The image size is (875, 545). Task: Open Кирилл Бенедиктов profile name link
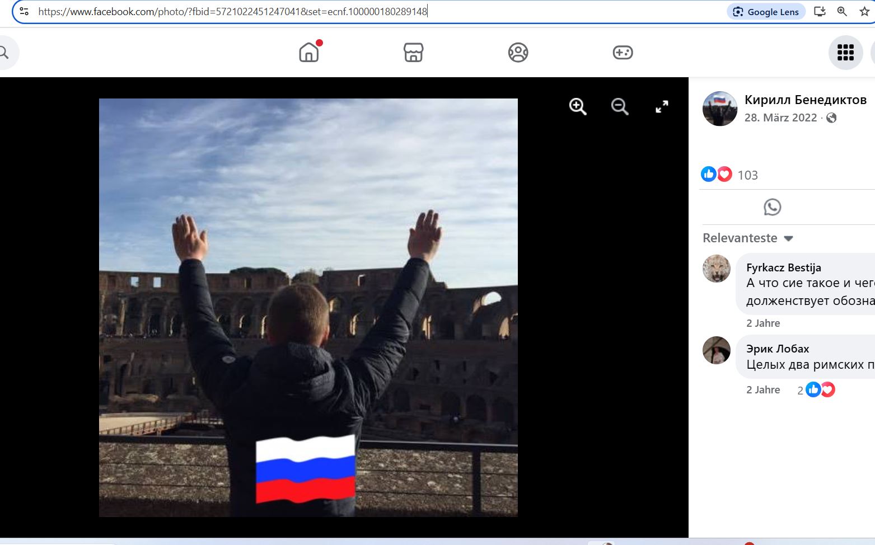tap(806, 100)
